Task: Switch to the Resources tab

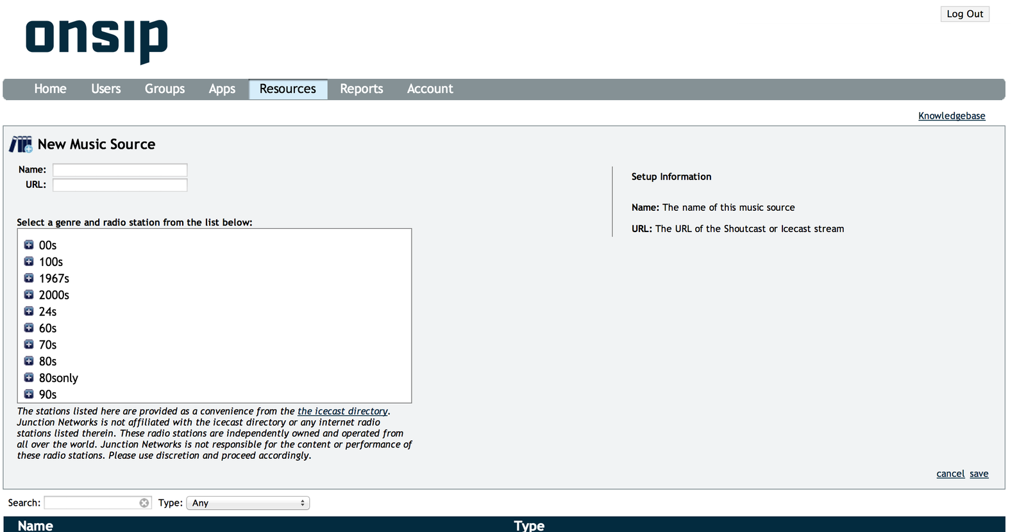Action: [x=288, y=89]
